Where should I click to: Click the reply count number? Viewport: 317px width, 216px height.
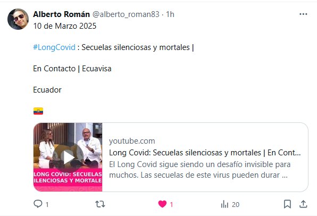point(47,205)
